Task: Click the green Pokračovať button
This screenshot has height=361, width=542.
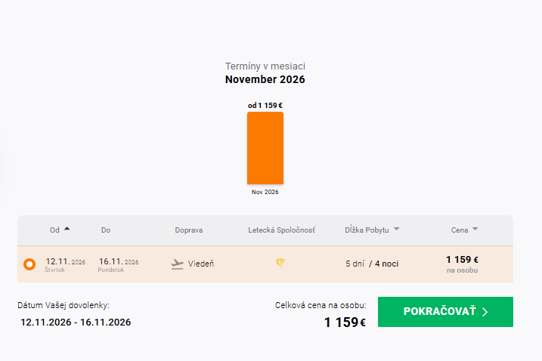Action: (x=445, y=312)
